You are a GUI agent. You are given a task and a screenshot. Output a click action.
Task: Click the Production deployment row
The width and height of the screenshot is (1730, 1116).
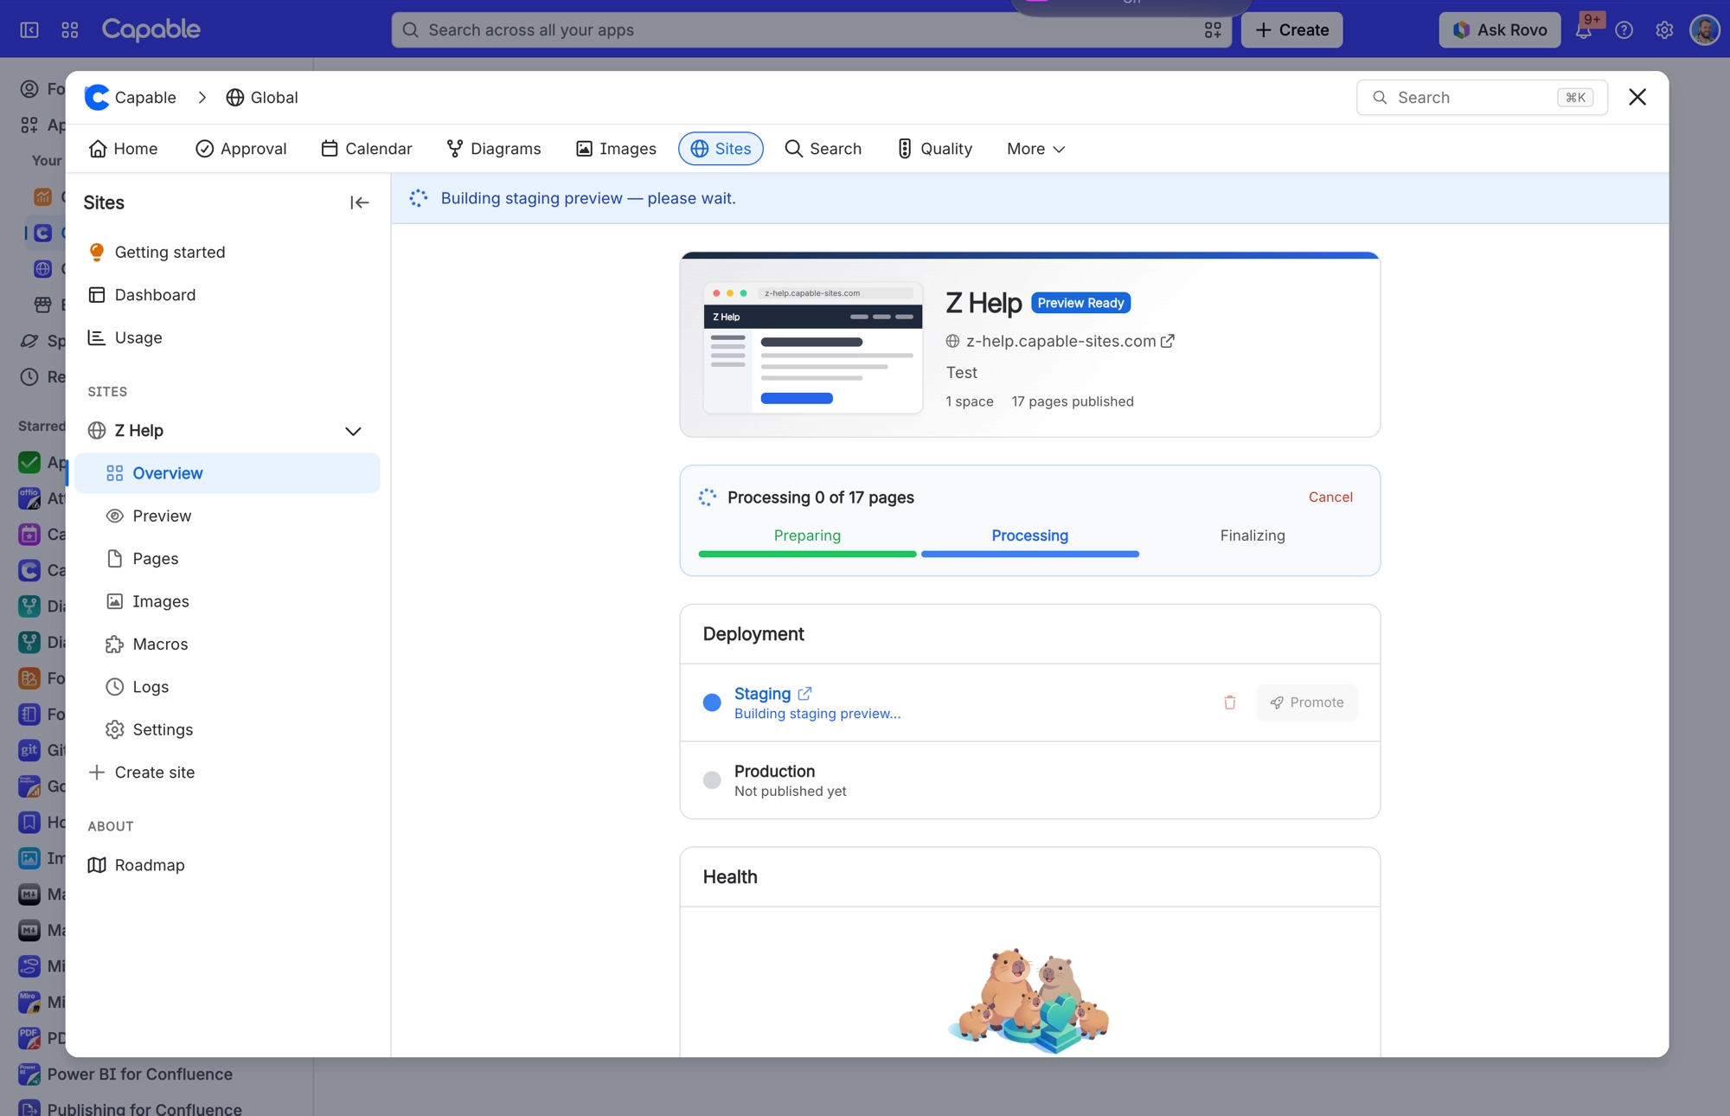point(1029,780)
